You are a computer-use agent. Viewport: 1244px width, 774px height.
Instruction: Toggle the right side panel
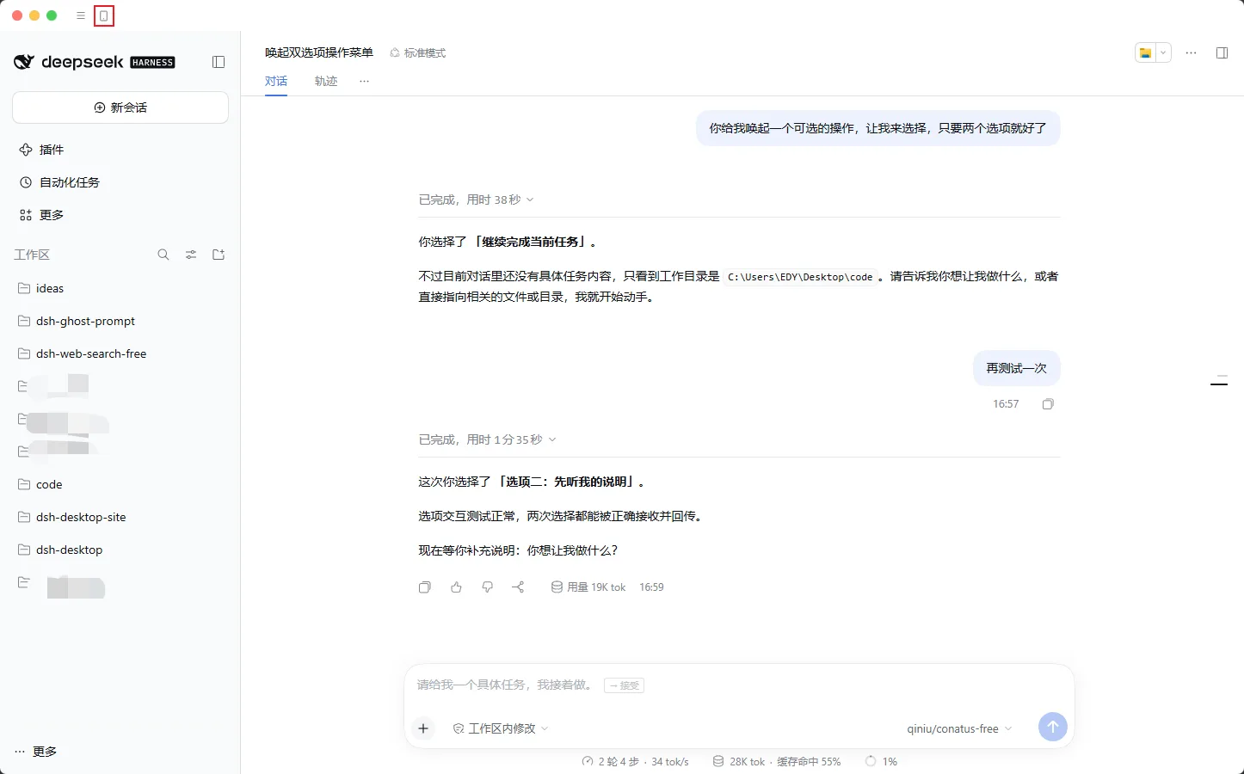(x=1222, y=52)
